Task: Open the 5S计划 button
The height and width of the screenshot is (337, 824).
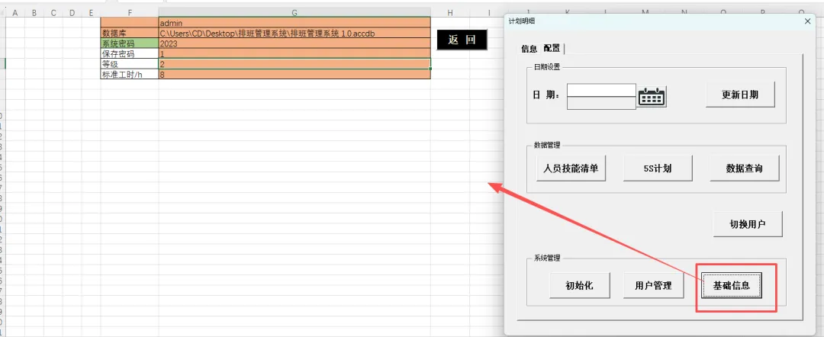Action: click(x=658, y=168)
